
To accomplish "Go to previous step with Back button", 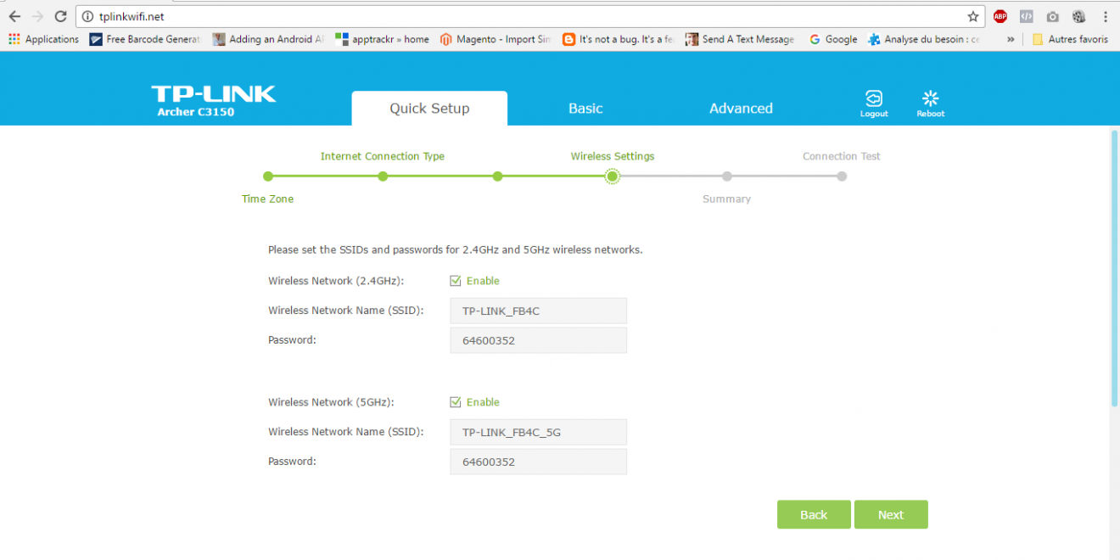I will coord(813,515).
